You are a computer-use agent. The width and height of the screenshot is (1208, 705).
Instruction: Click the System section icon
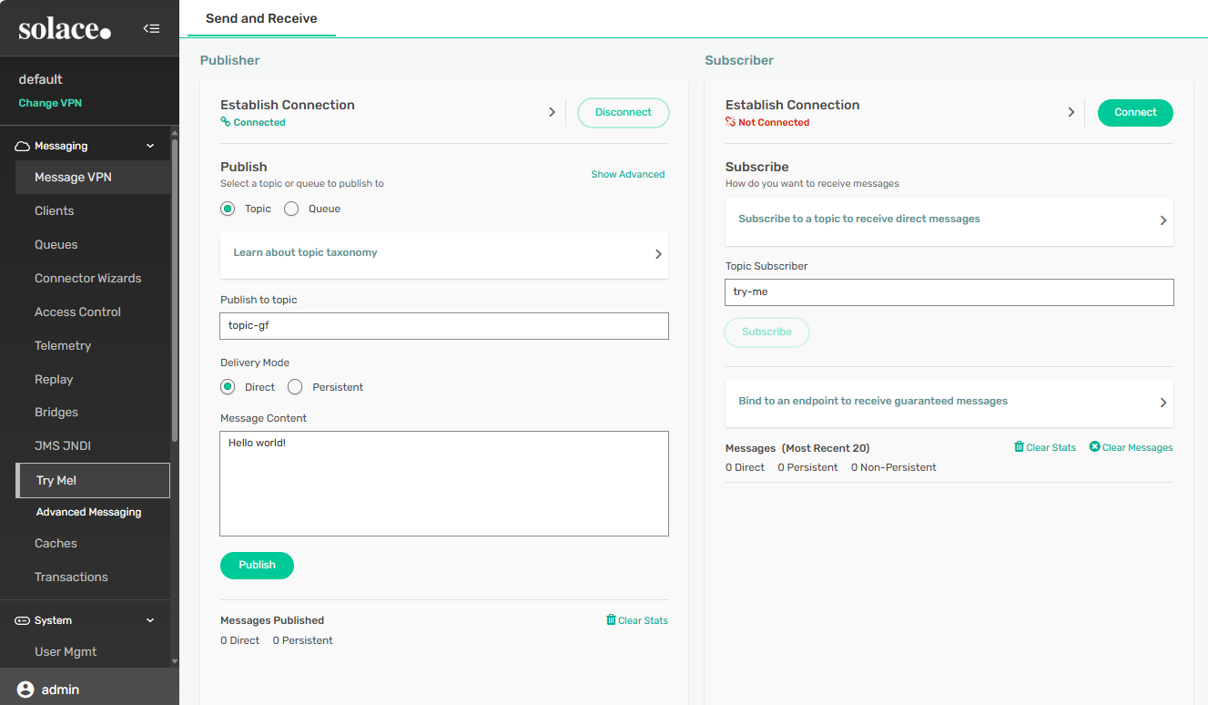click(x=23, y=620)
